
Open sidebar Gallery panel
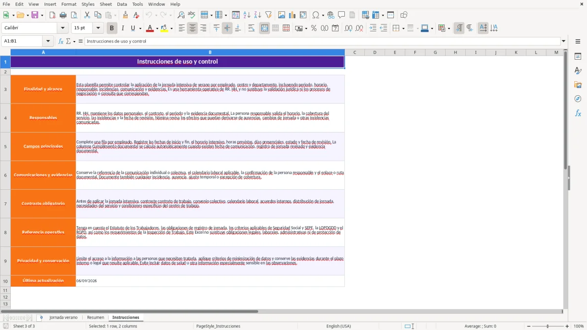pos(578,85)
